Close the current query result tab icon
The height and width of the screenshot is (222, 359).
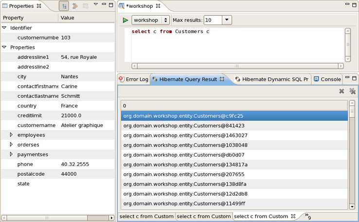[341, 91]
